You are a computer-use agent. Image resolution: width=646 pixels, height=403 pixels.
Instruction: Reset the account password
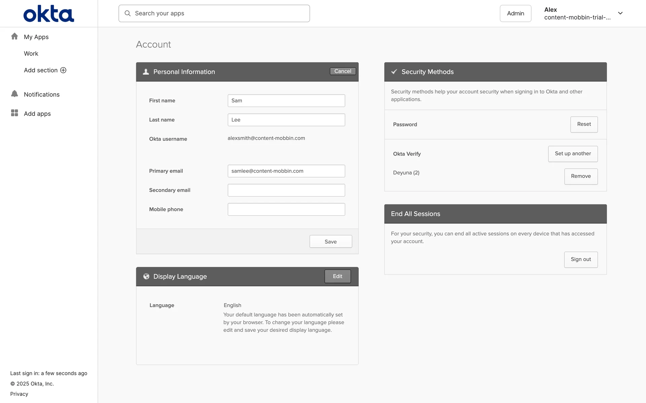coord(584,124)
